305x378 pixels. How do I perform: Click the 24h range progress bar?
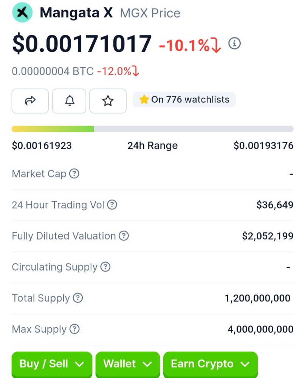[152, 129]
